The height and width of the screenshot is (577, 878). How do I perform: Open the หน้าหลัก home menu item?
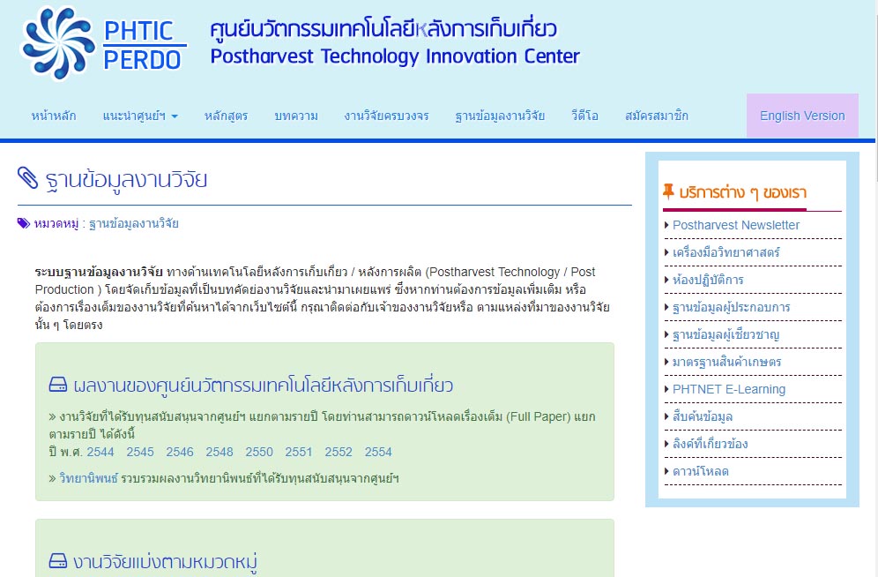coord(53,116)
